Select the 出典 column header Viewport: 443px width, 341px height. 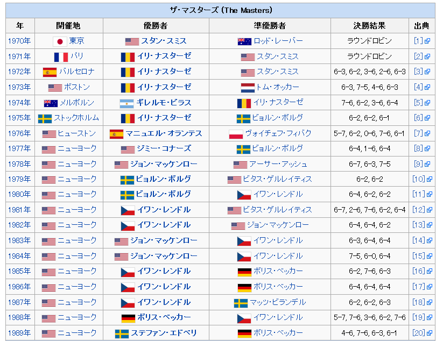click(422, 26)
